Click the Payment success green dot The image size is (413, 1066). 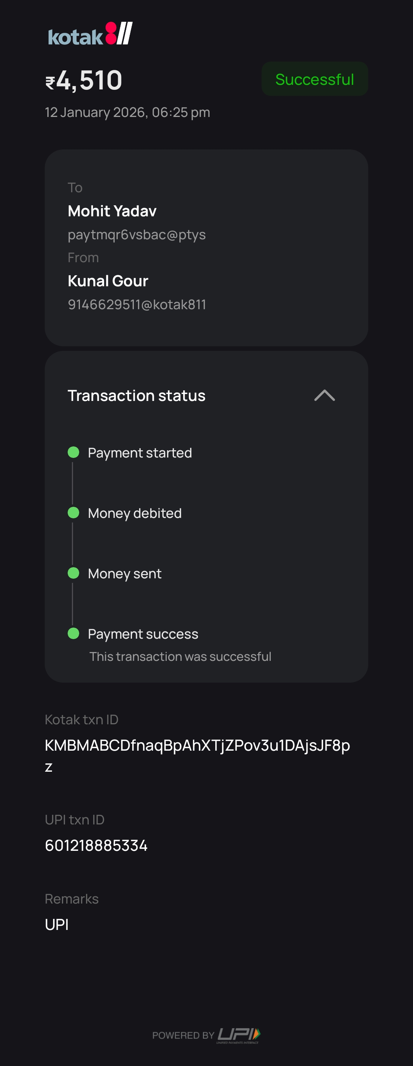(x=73, y=634)
